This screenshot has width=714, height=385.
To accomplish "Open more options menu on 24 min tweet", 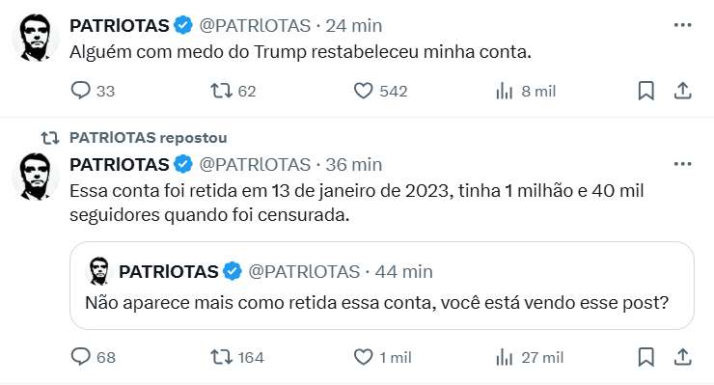I will click(x=682, y=25).
